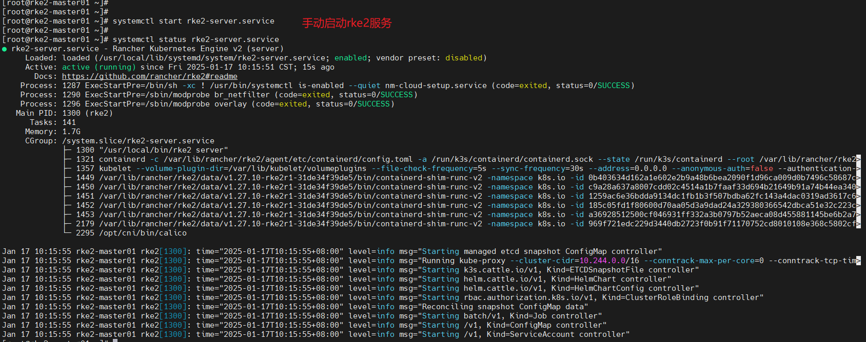The height and width of the screenshot is (342, 866).
Task: Click the green active status dot beside rke2-server.service
Action: tap(5, 49)
